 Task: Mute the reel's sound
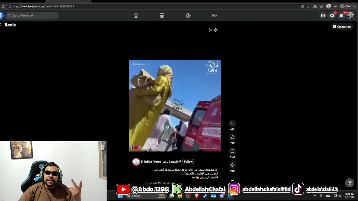click(216, 30)
